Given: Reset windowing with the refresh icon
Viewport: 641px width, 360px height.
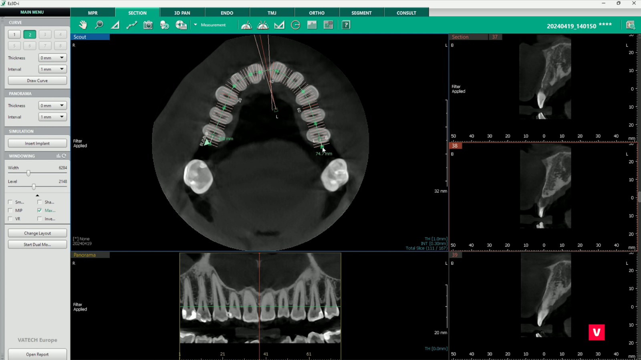Looking at the screenshot, I should click(64, 156).
